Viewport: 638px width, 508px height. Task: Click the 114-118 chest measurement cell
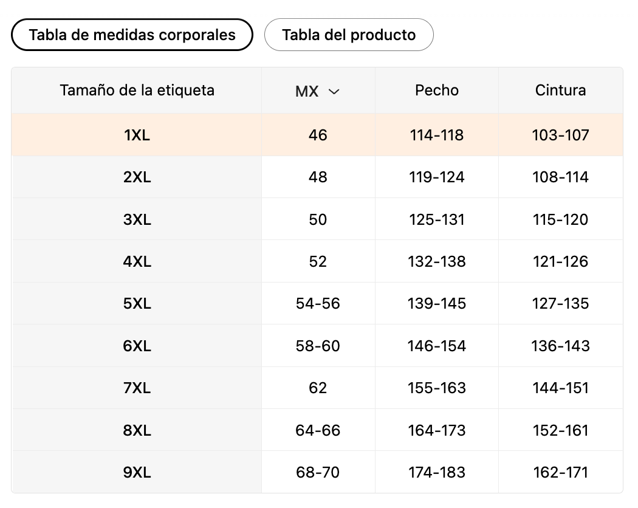[x=436, y=135]
